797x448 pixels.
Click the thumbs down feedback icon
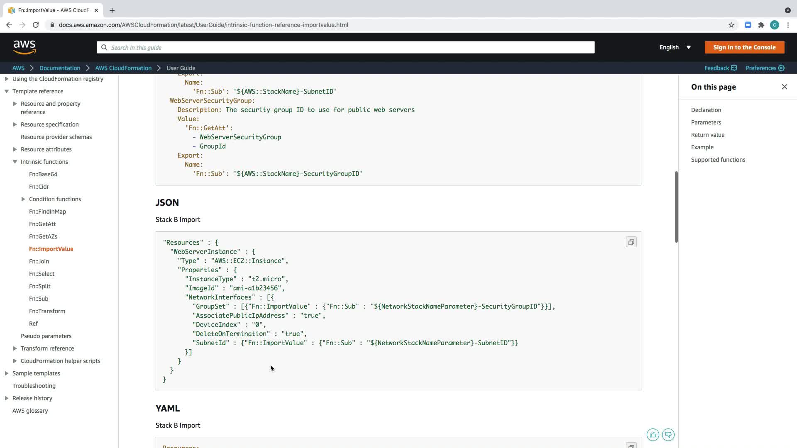coord(668,435)
